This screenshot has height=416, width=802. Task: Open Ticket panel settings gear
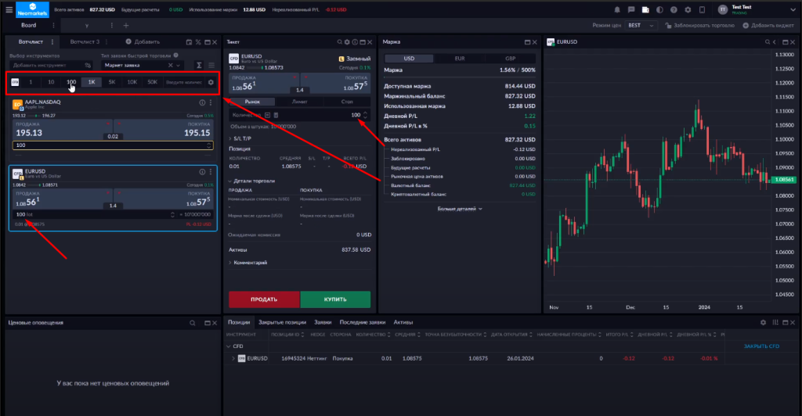[x=347, y=42]
